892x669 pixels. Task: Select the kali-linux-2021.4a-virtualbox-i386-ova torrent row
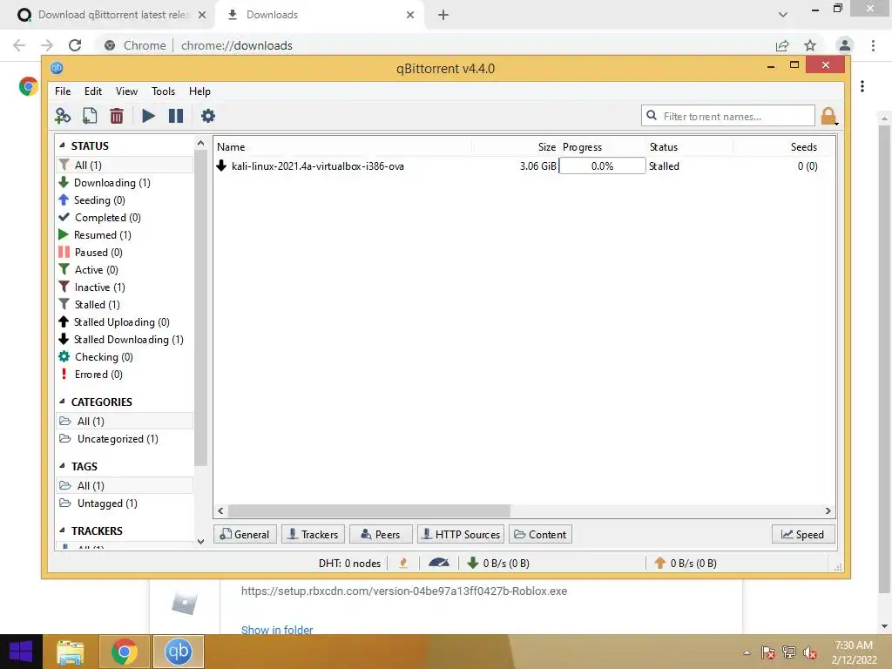point(524,166)
